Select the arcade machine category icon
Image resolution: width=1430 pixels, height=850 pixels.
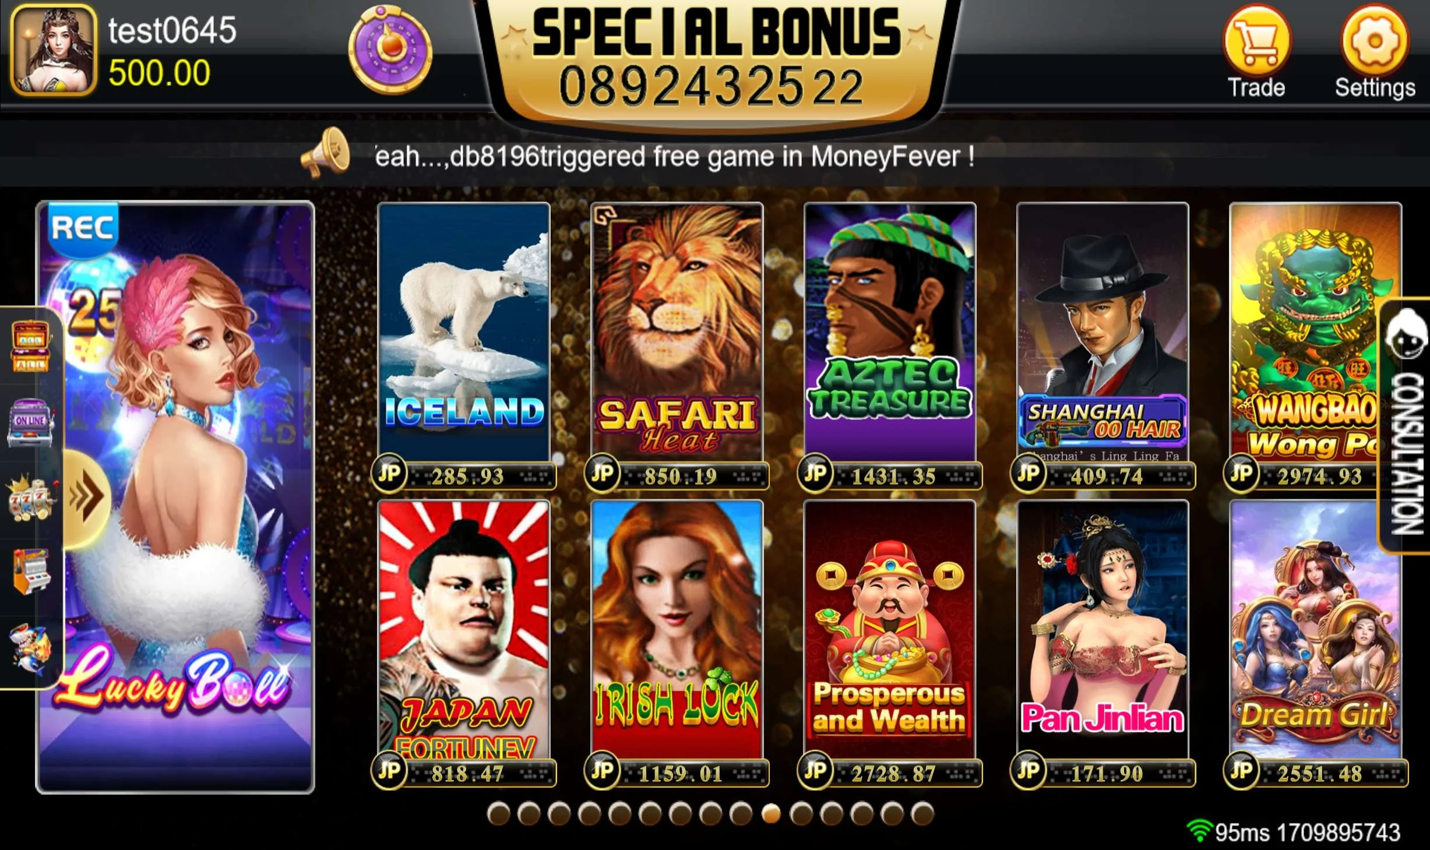pyautogui.click(x=31, y=572)
